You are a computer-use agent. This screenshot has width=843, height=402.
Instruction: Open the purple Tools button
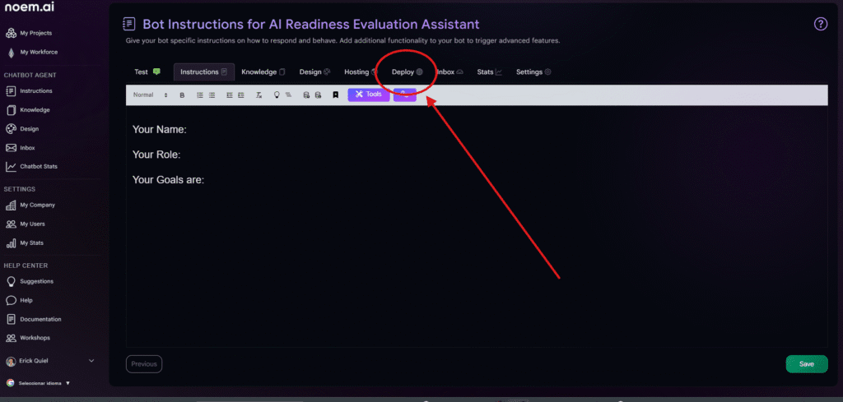[368, 95]
